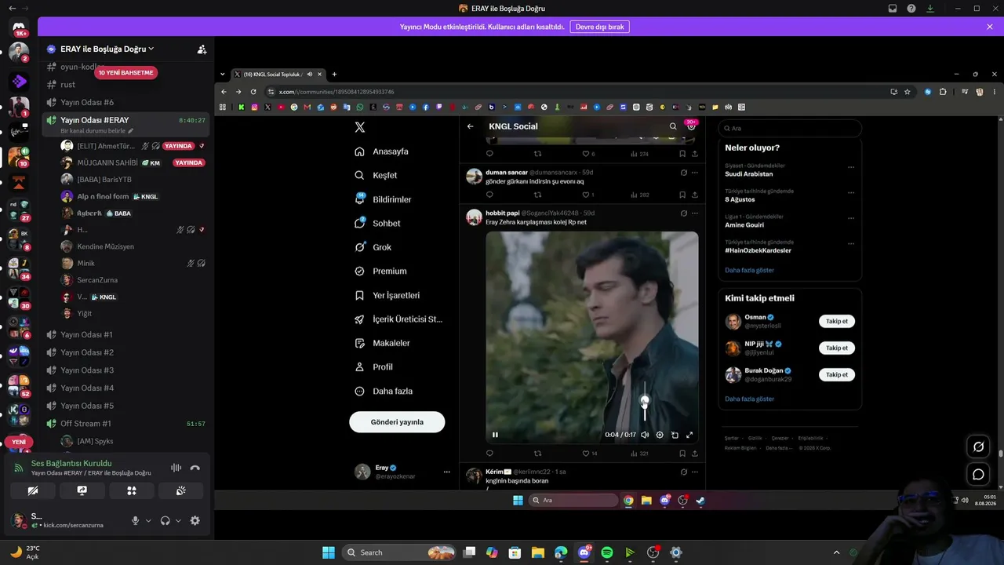Open Yer İşaretleri bookmarks on X
Image resolution: width=1004 pixels, height=565 pixels.
(387, 295)
